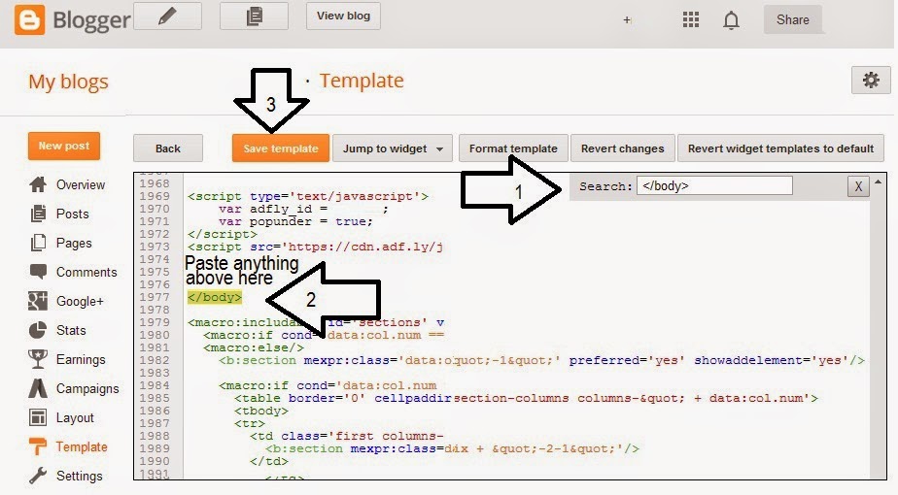Click the Overview house icon

click(x=38, y=184)
